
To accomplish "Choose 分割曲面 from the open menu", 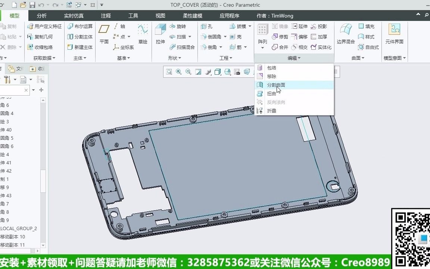I will 275,85.
